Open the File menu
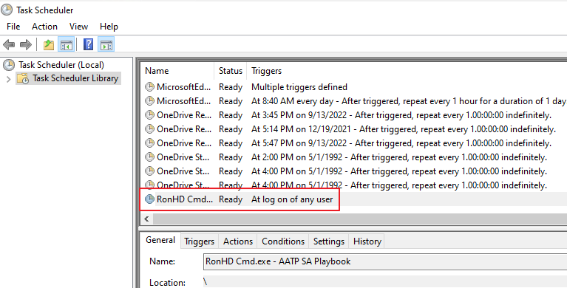 click(x=13, y=27)
